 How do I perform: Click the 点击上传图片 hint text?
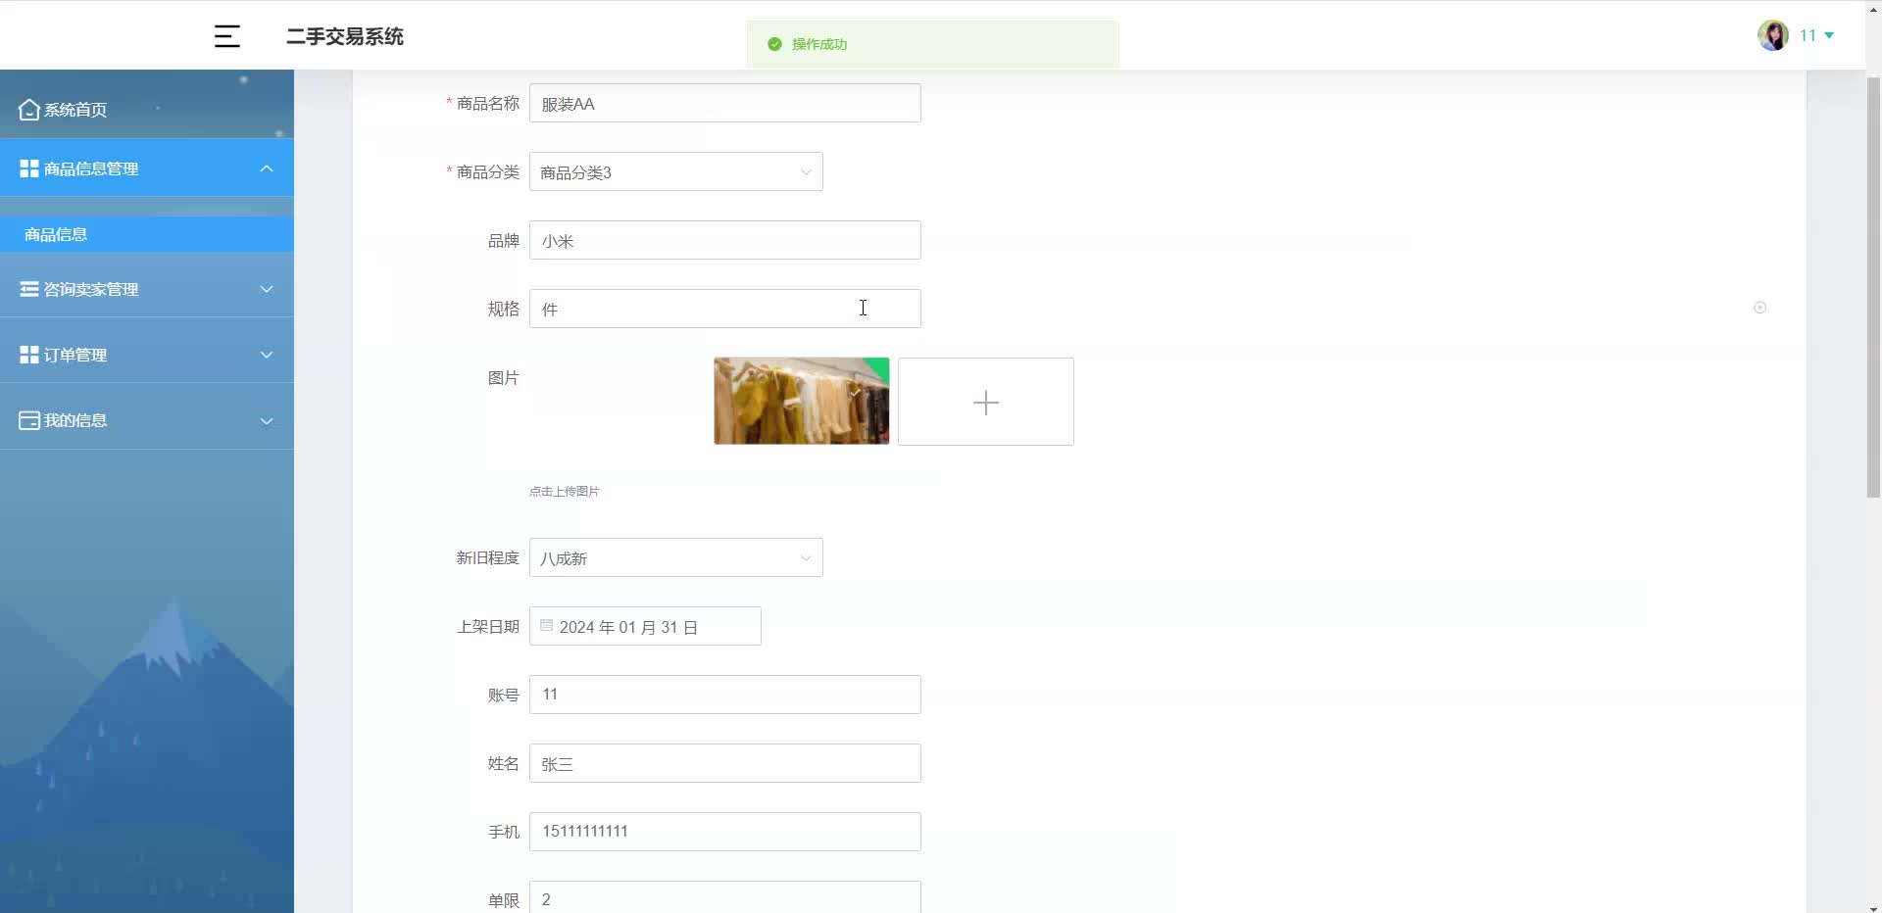pyautogui.click(x=565, y=492)
